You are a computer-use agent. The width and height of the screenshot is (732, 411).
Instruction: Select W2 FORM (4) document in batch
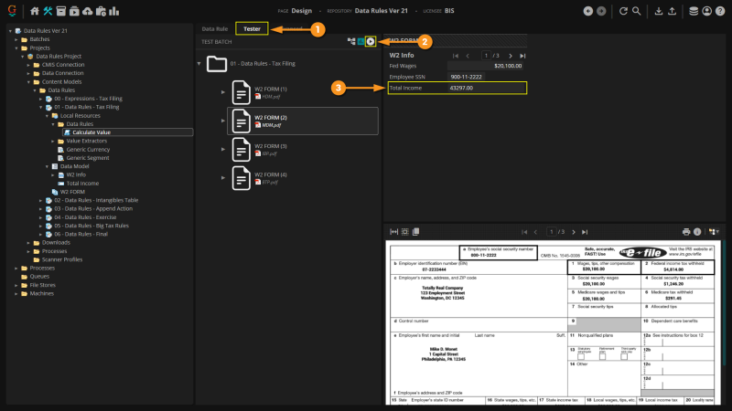tap(303, 178)
